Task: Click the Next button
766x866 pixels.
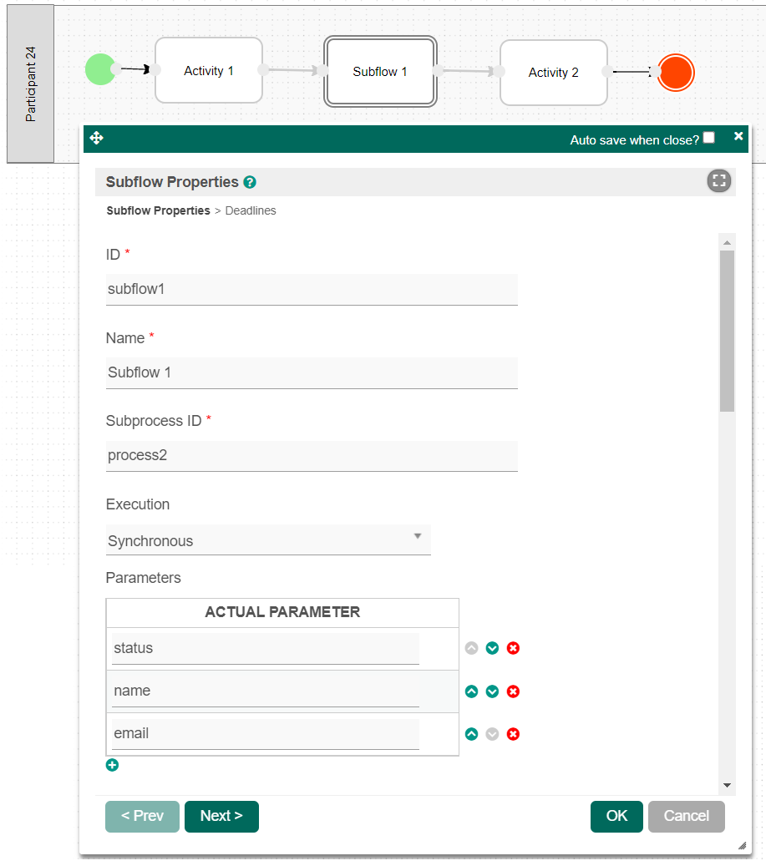Action: click(221, 816)
